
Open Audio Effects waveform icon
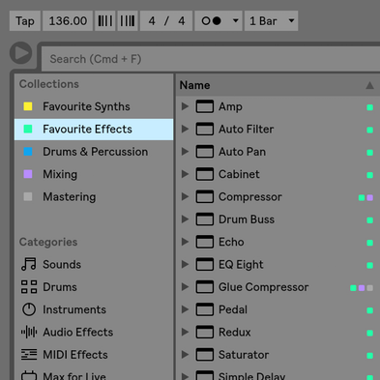pyautogui.click(x=29, y=332)
